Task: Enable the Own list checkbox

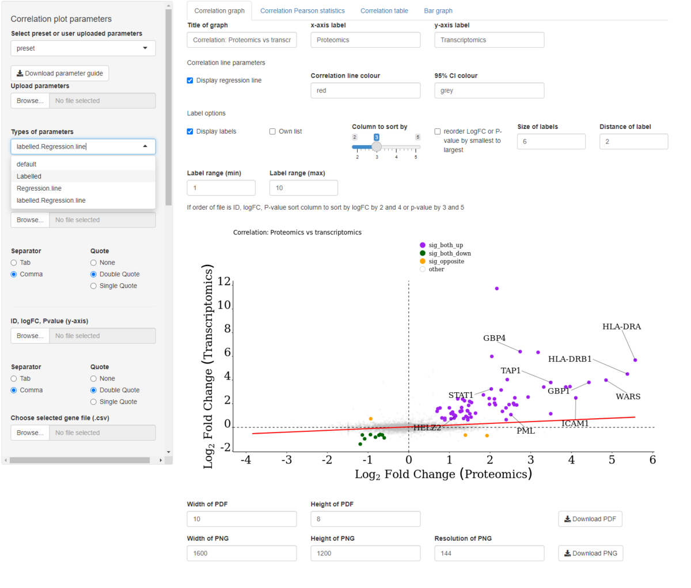Action: [x=272, y=131]
